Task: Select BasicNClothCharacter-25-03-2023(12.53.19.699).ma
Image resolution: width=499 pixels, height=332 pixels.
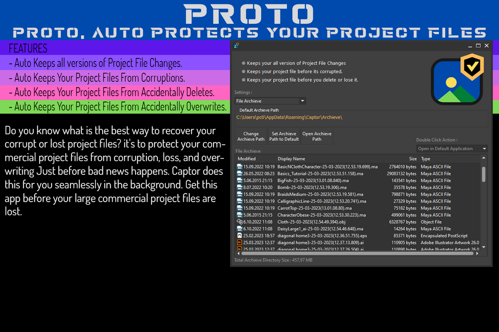Action: (x=328, y=167)
